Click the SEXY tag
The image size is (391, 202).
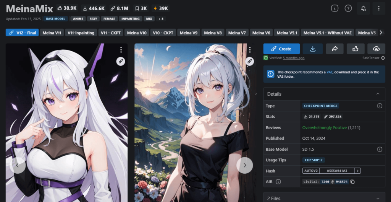pyautogui.click(x=94, y=19)
